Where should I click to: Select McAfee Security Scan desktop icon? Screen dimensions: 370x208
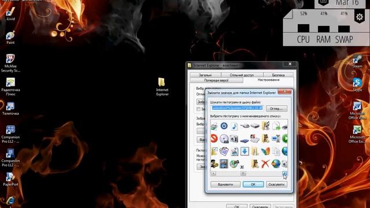[x=10, y=63]
